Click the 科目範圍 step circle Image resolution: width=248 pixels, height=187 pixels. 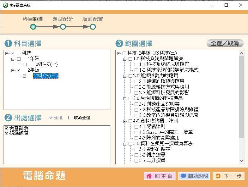click(x=33, y=27)
